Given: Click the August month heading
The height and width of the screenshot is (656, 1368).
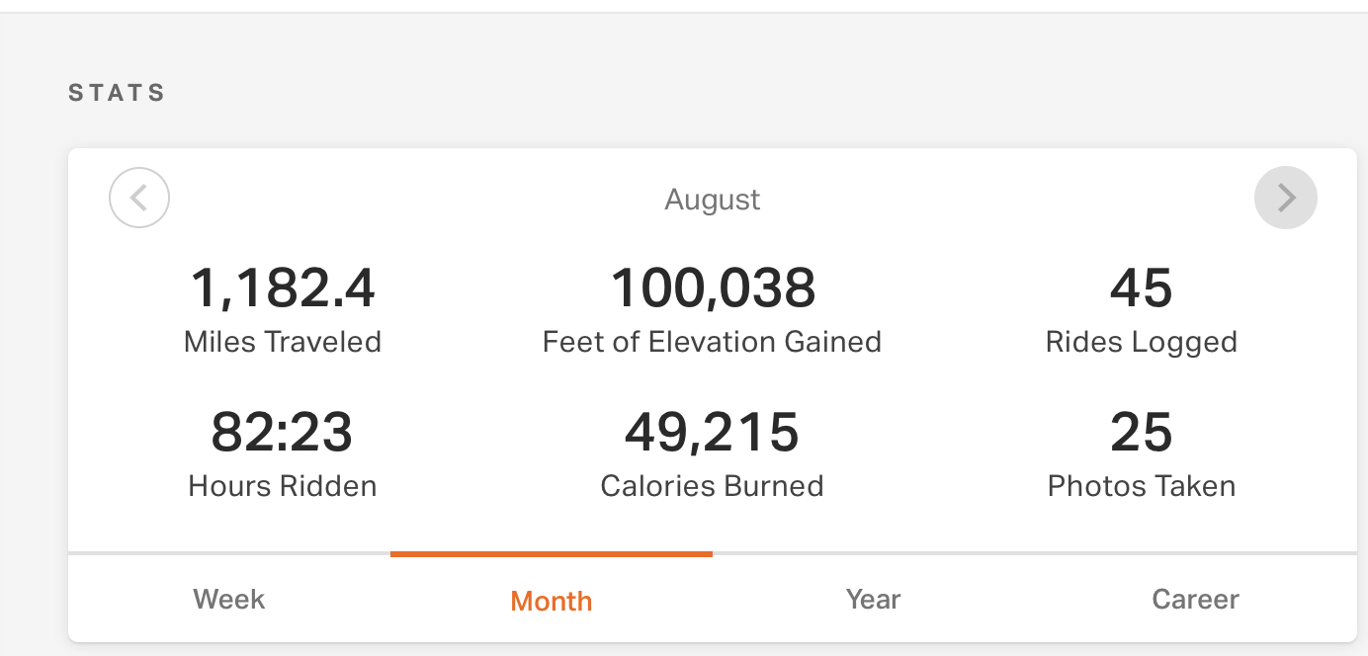Looking at the screenshot, I should pos(712,200).
